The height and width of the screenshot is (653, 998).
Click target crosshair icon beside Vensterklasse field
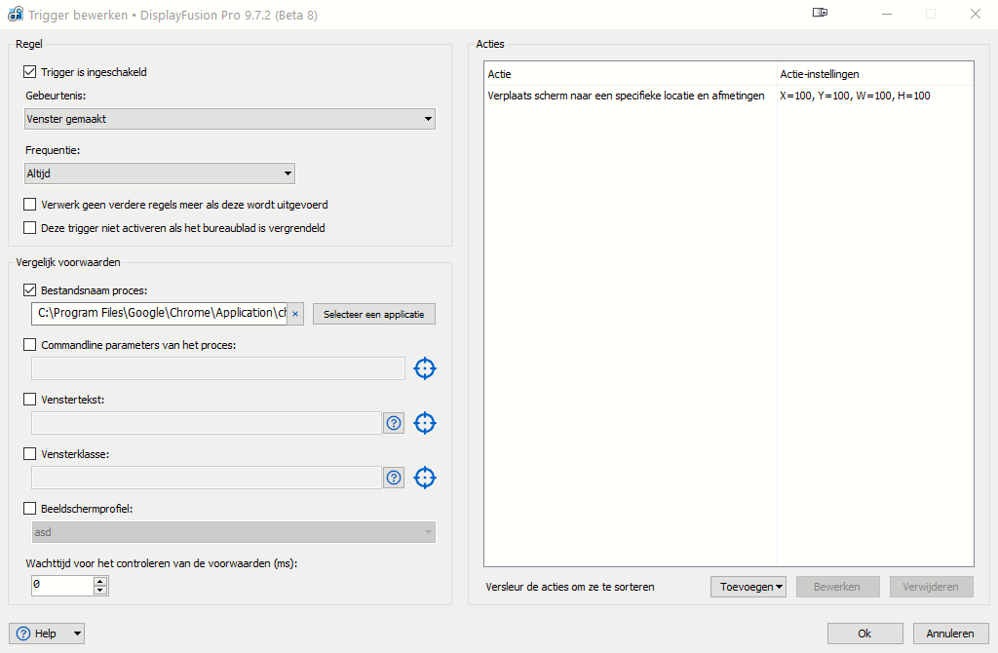pos(424,478)
